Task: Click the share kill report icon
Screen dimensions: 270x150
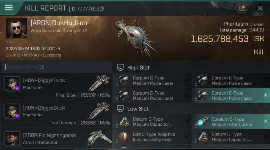Action: coord(242,8)
